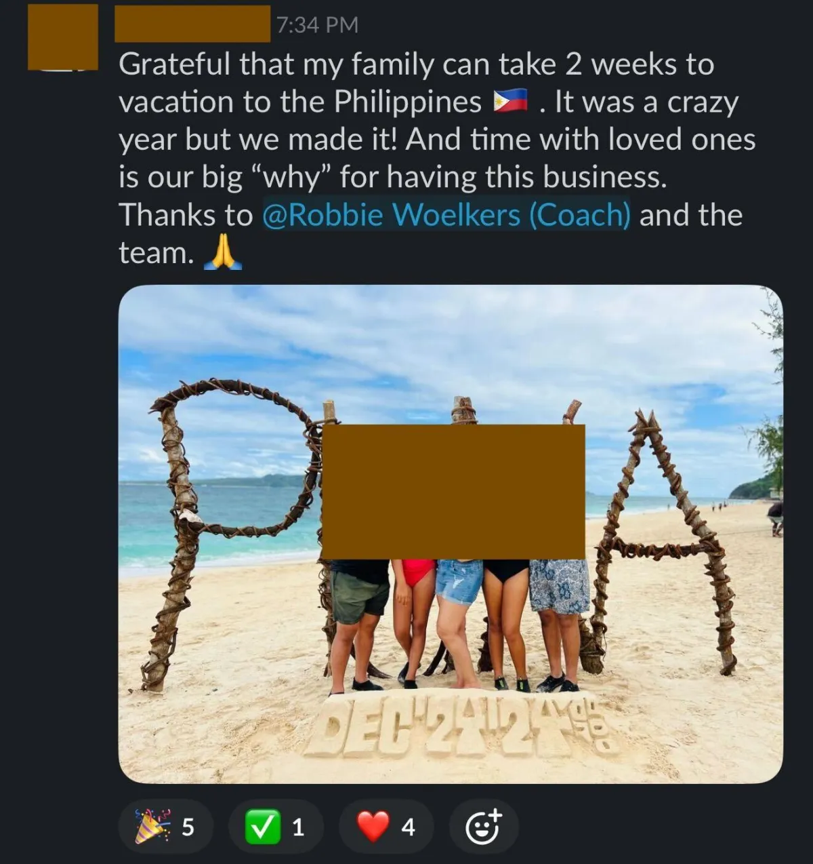Click the praying hands emoji
The height and width of the screenshot is (864, 813).
click(x=223, y=252)
